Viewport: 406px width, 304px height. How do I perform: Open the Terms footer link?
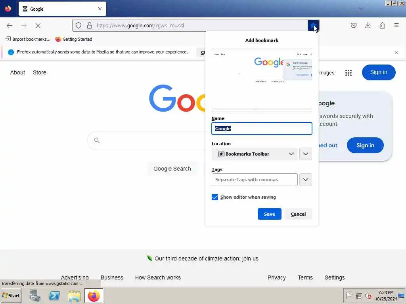pos(305,277)
